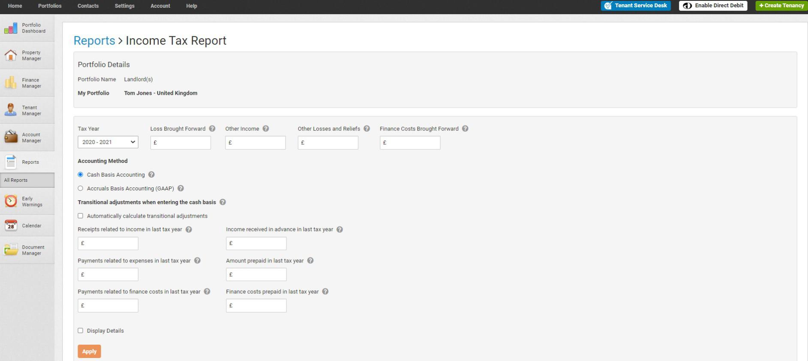Image resolution: width=808 pixels, height=361 pixels.
Task: Open the Early Warnings clock icon
Action: click(11, 202)
